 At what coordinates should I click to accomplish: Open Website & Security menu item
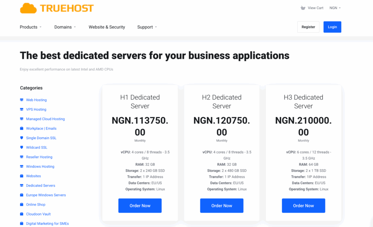[107, 27]
